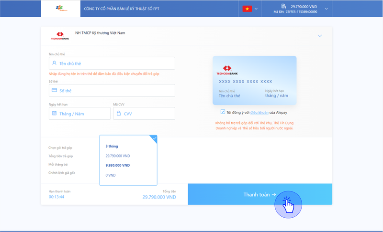Click the Số thẻ input field
This screenshot has height=232, width=383.
[x=112, y=91]
